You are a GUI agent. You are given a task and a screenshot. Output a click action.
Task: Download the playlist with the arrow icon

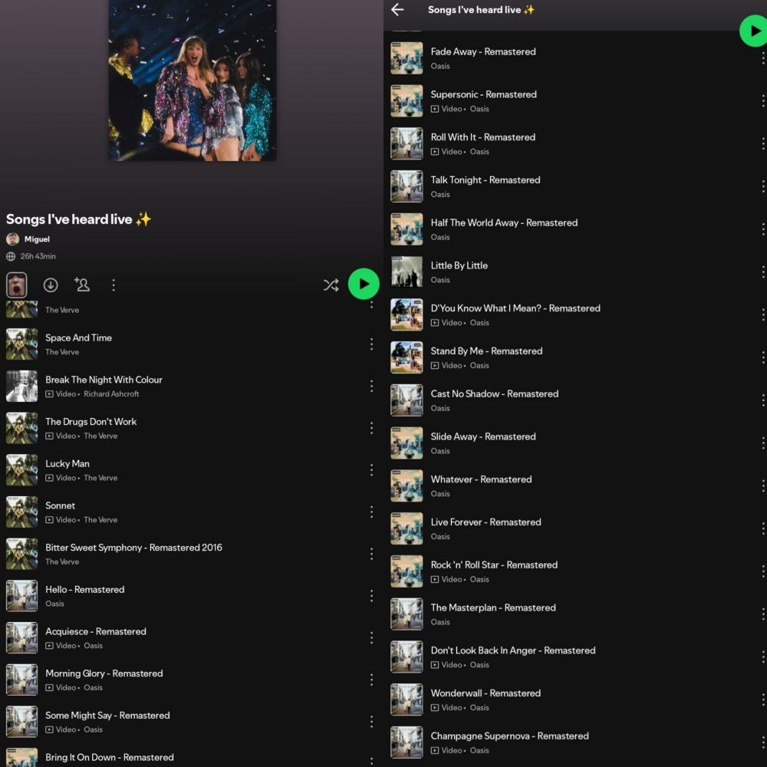tap(51, 285)
